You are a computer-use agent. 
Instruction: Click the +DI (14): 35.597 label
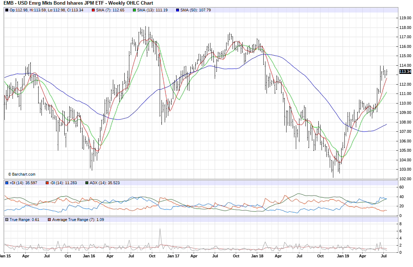(24, 183)
